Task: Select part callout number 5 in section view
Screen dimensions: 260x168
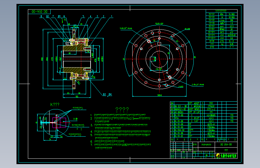Action: click(x=83, y=16)
